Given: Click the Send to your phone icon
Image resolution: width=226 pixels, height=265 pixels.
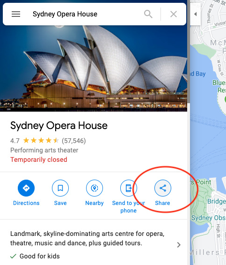Looking at the screenshot, I should click(x=129, y=188).
